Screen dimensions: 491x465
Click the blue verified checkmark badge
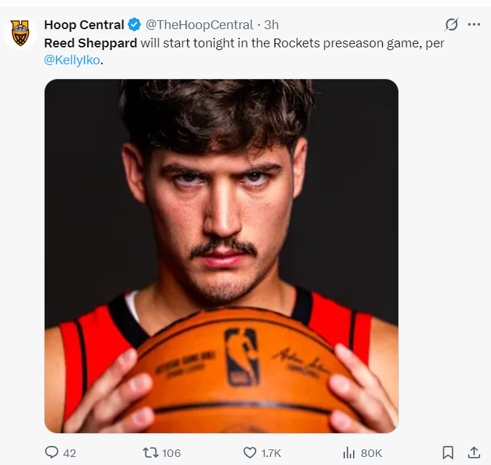click(x=134, y=25)
